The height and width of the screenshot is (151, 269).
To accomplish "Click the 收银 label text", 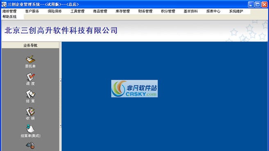I will (x=30, y=118).
